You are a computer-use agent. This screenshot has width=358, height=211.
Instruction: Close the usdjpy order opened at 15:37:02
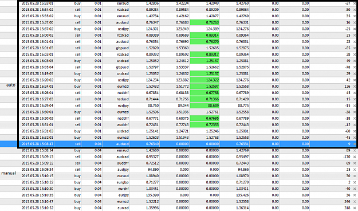(355, 29)
